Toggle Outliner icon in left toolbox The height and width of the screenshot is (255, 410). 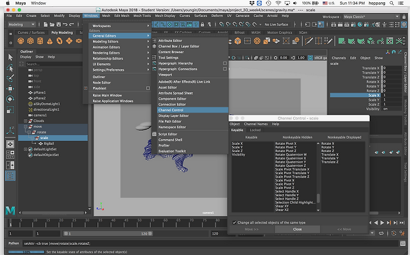[x=10, y=176]
